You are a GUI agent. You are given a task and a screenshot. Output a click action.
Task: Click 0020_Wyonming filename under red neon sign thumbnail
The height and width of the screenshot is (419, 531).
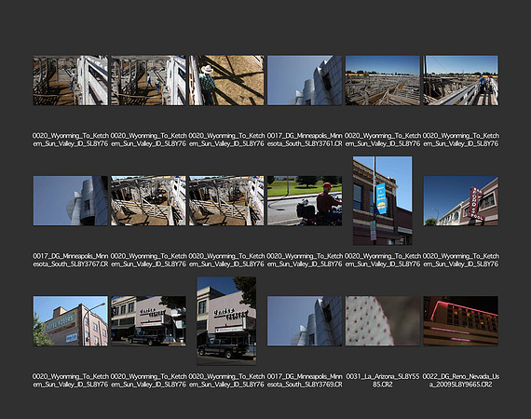coord(460,260)
